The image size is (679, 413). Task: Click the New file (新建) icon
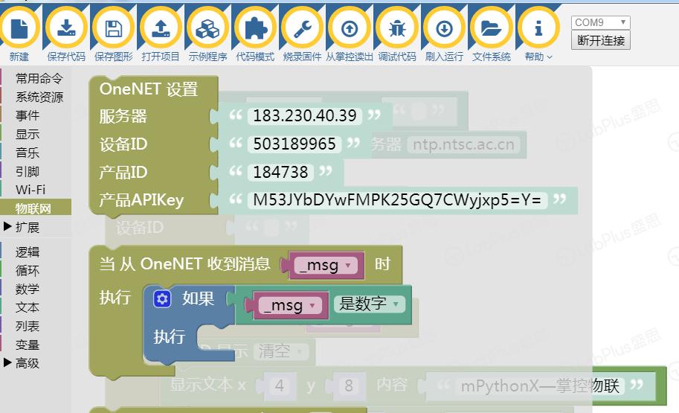point(19,28)
